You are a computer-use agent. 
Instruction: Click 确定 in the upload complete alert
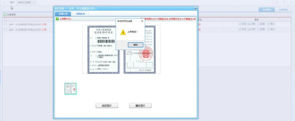136,45
